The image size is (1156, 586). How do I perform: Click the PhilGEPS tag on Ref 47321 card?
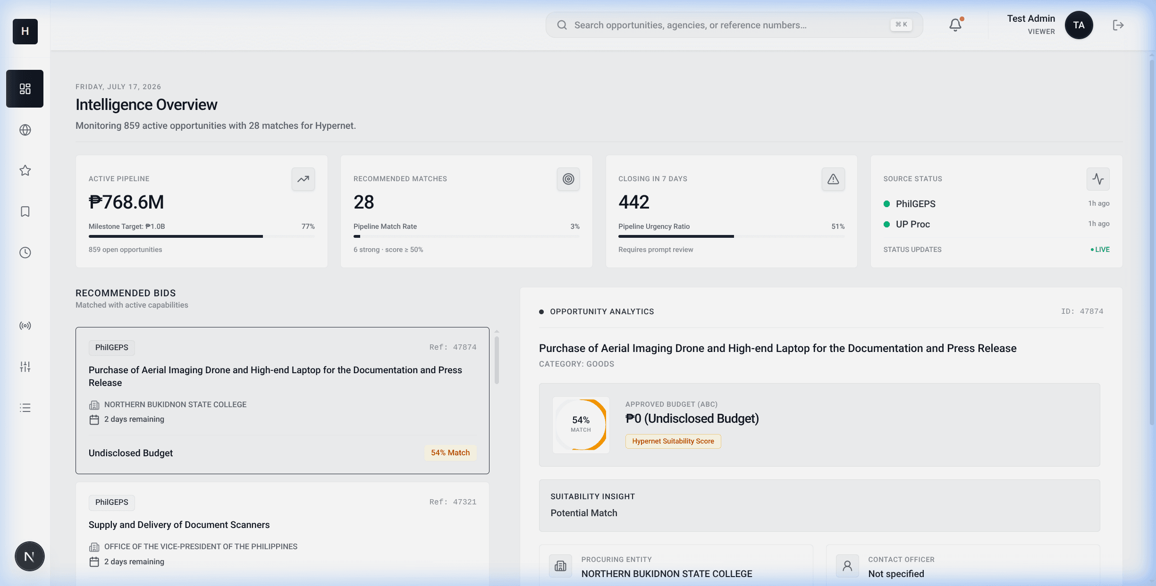(x=112, y=502)
